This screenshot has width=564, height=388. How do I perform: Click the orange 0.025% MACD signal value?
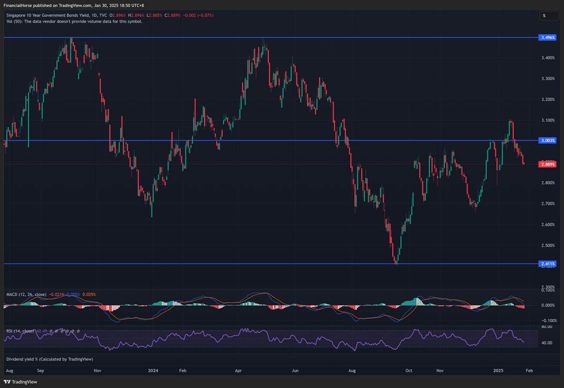89,294
